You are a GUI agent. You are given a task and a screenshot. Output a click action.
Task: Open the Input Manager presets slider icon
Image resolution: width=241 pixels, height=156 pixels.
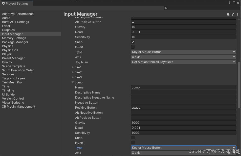[233, 14]
